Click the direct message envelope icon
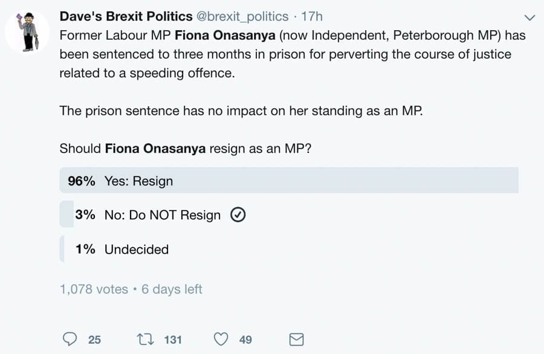Viewport: 544px width, 354px height. 296,339
